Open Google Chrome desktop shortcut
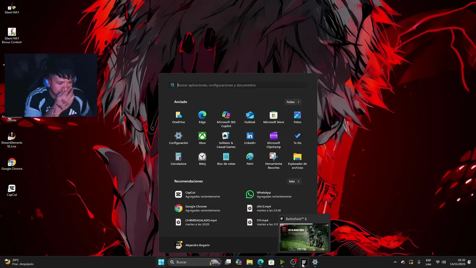Screen dimensions: 476x268 pos(12,164)
